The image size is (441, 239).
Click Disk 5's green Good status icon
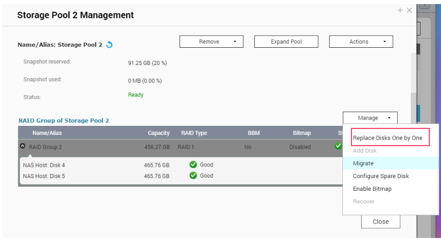point(193,176)
